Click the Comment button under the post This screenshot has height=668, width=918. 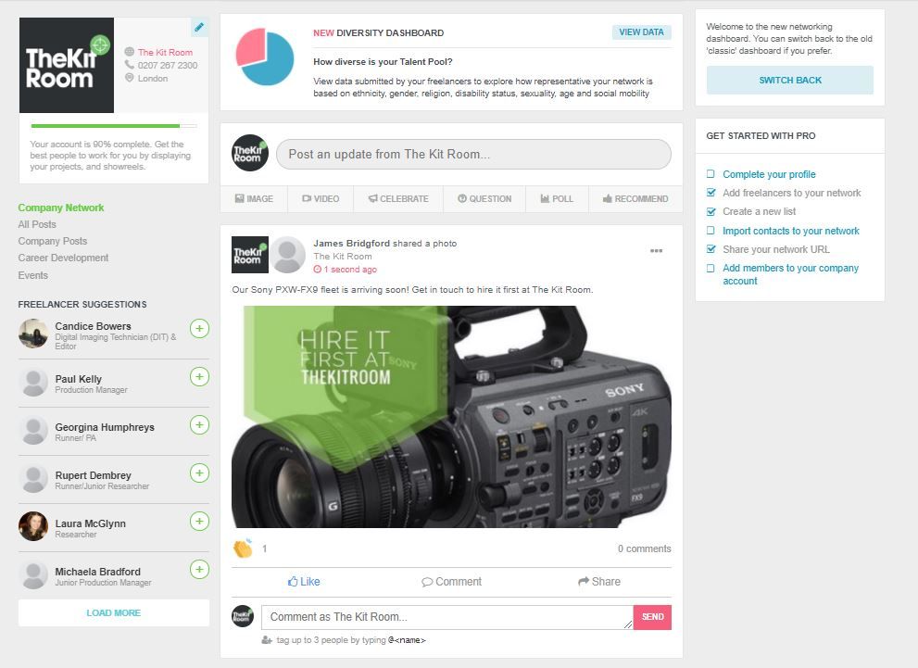coord(451,581)
